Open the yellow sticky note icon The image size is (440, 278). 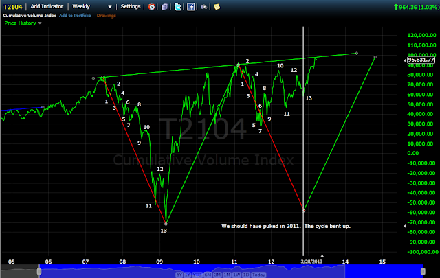tap(217, 7)
